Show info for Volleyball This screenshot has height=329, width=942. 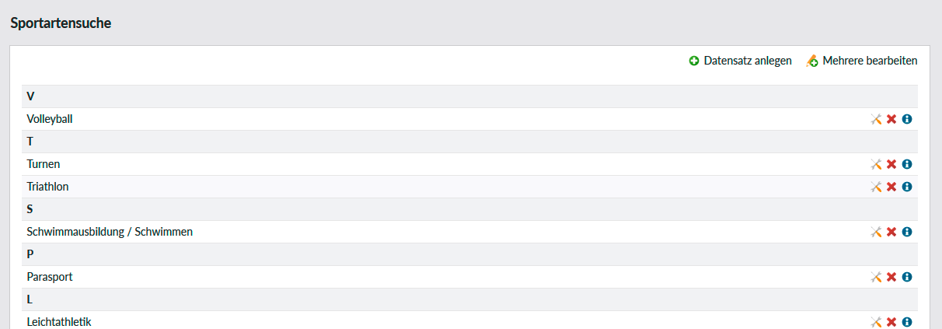(906, 119)
